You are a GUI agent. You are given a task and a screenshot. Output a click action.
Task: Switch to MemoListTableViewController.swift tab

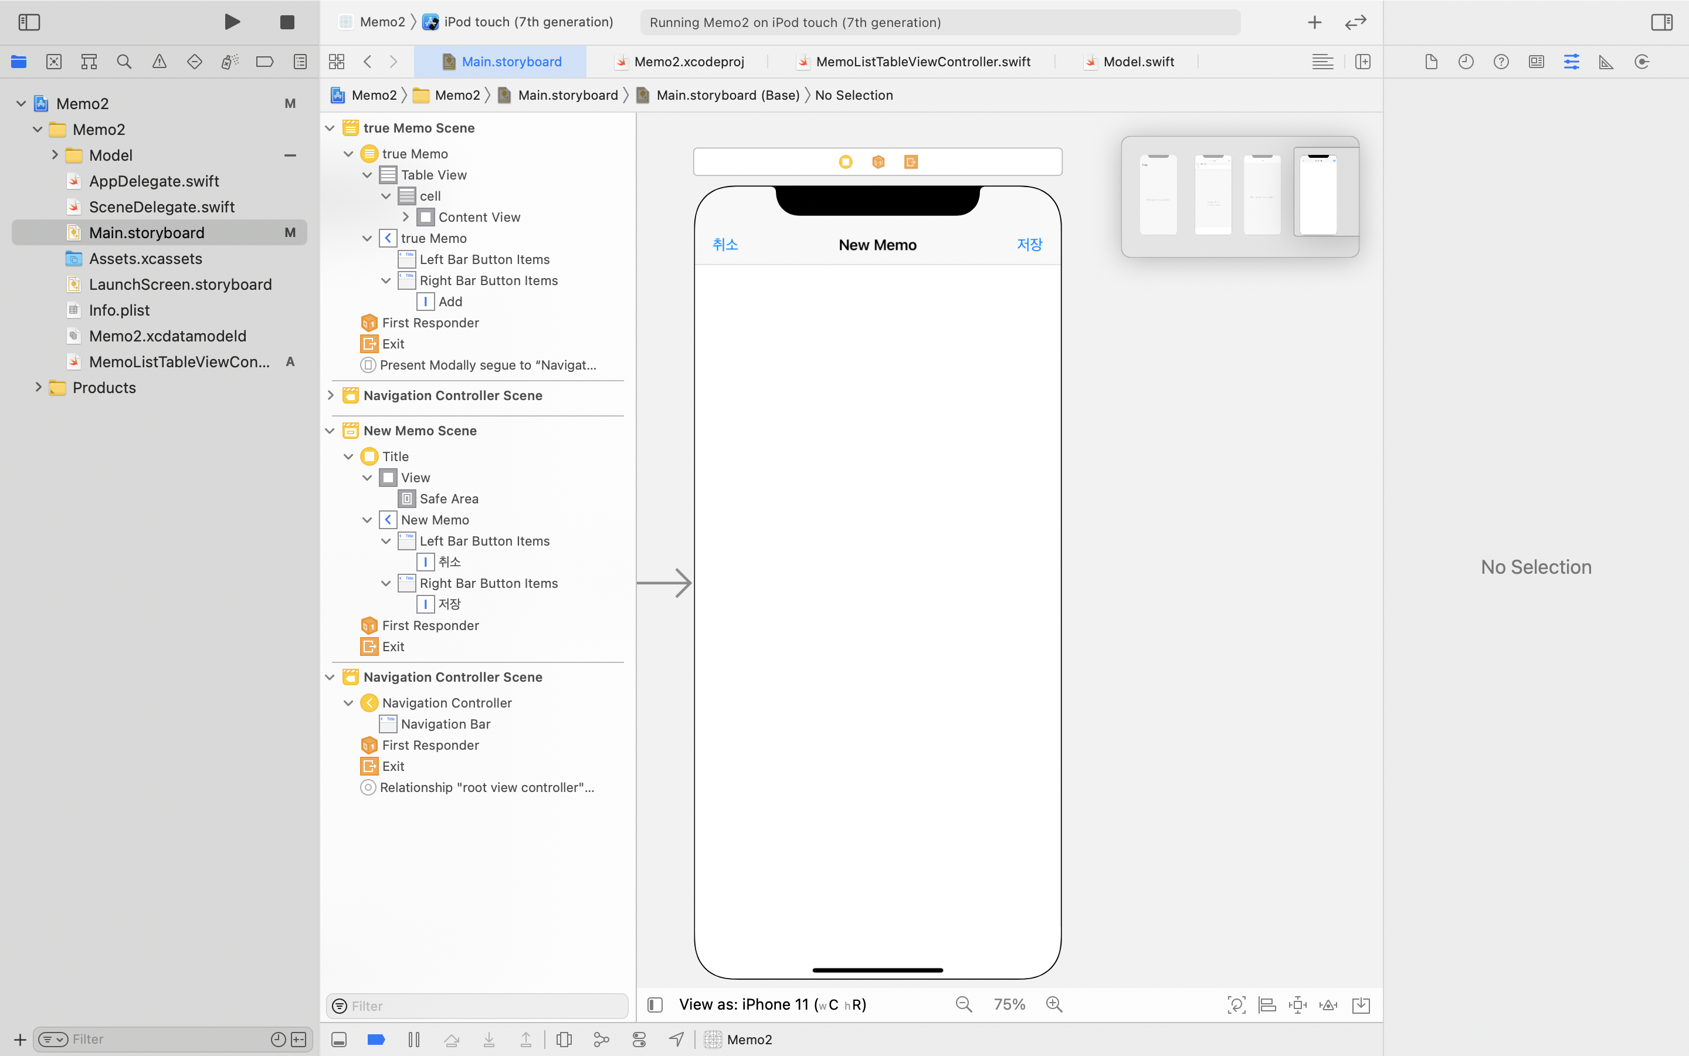click(x=922, y=62)
